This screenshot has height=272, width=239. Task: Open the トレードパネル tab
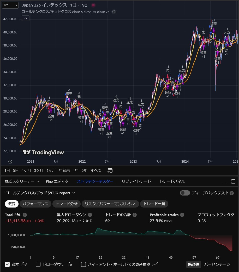tap(172, 181)
